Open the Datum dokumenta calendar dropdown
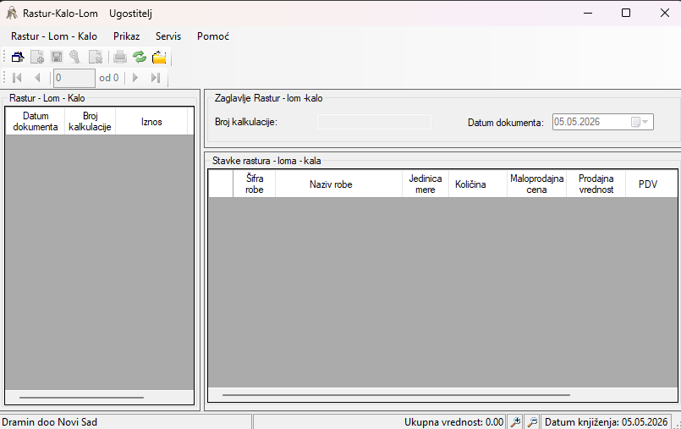 pyautogui.click(x=640, y=122)
